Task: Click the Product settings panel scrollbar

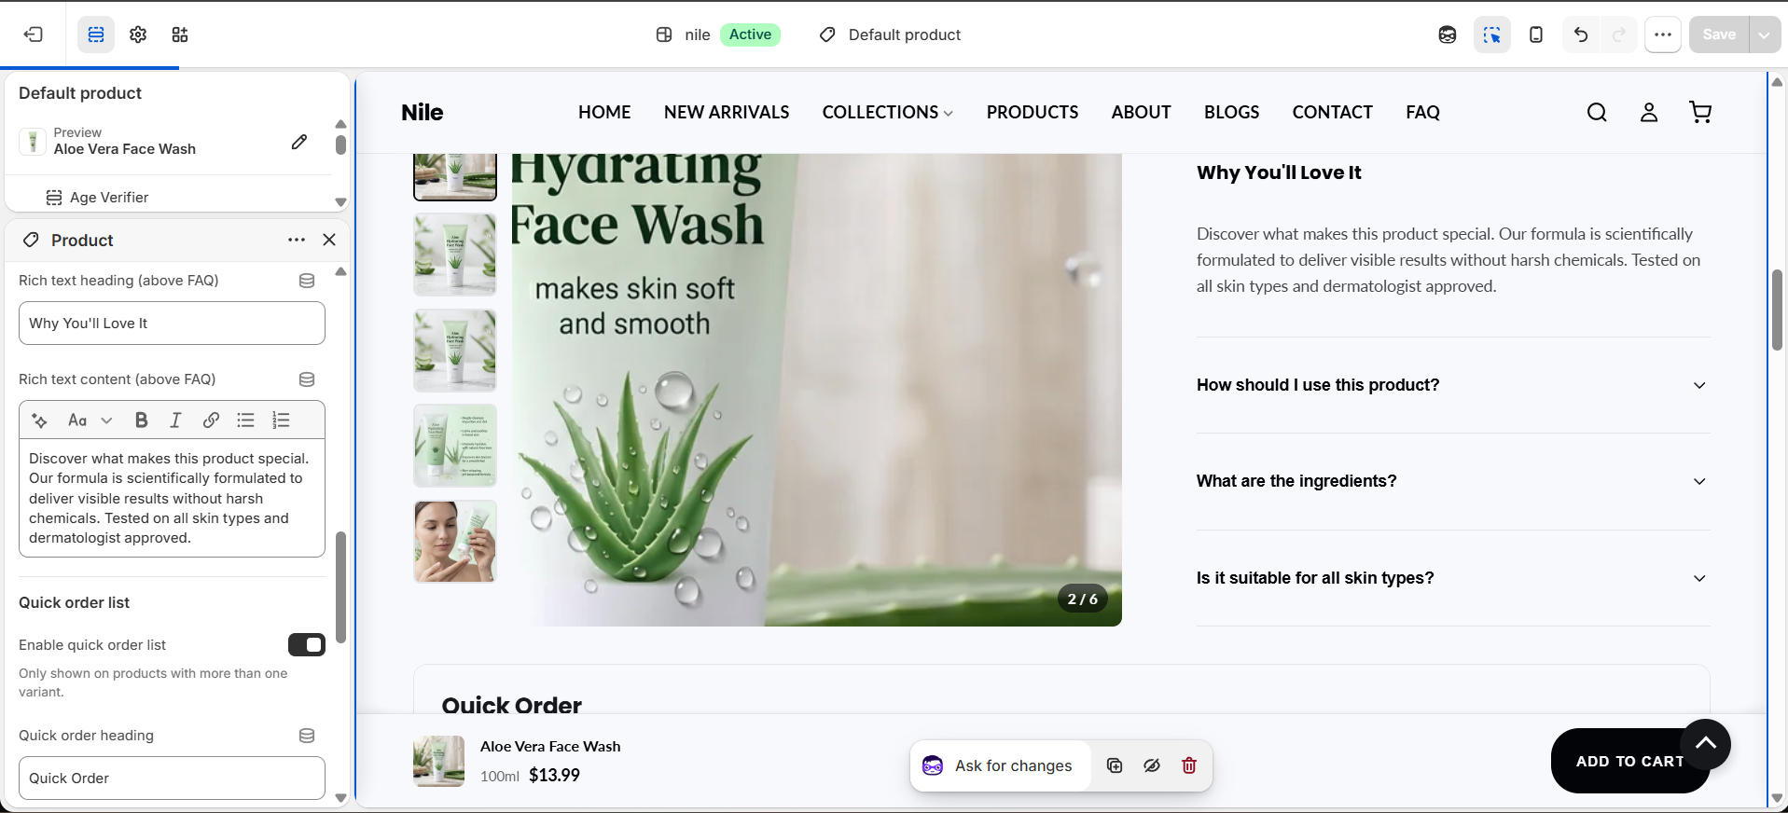Action: click(340, 587)
